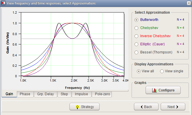Open the Strategy help button
The height and width of the screenshot is (115, 192).
tap(85, 107)
